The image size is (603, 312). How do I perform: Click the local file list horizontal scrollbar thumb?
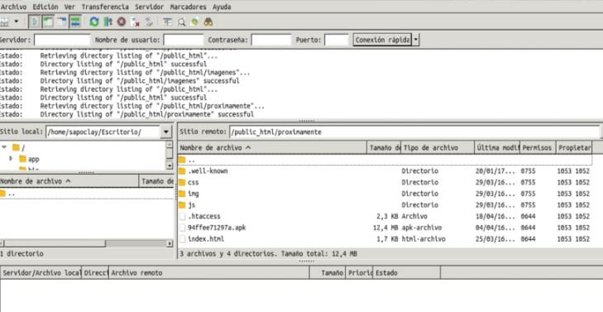pyautogui.click(x=55, y=243)
